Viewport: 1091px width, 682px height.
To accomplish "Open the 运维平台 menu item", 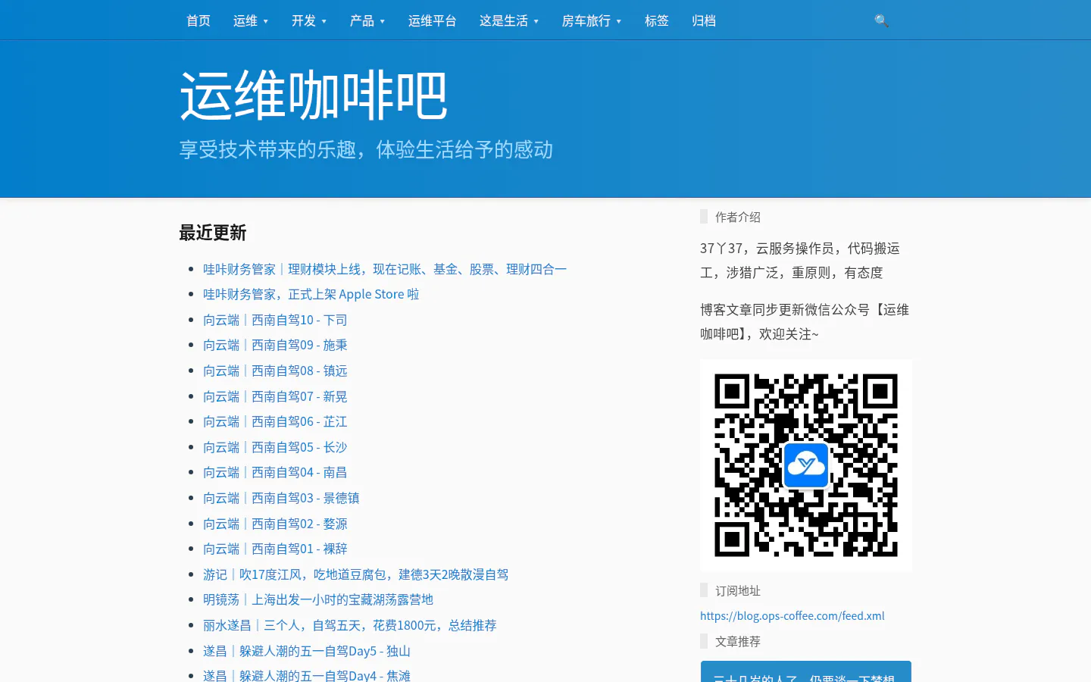I will point(433,20).
